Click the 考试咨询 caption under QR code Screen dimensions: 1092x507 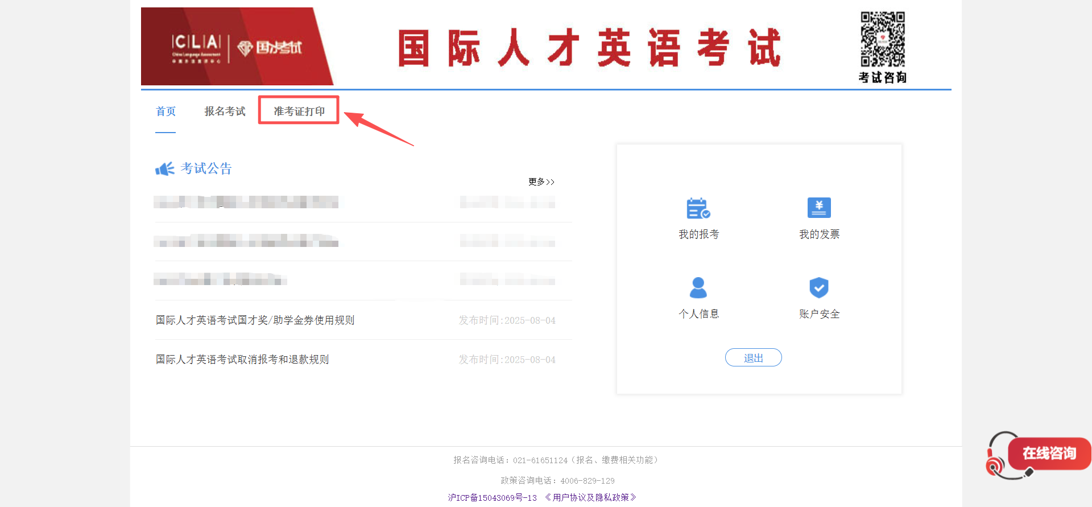point(883,77)
